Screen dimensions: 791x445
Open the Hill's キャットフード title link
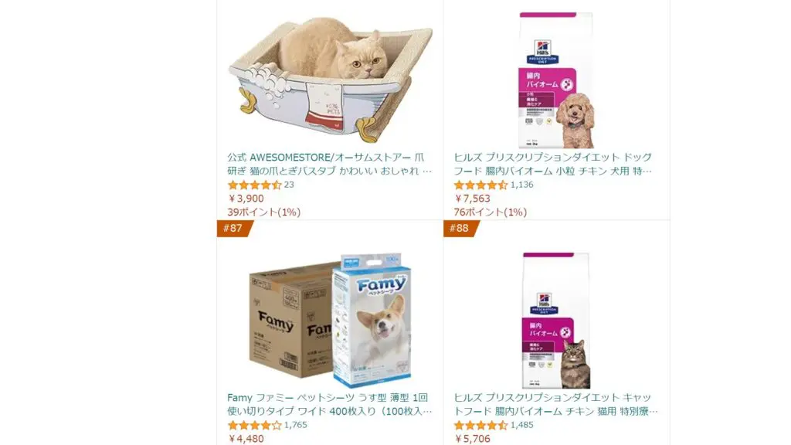coord(555,404)
